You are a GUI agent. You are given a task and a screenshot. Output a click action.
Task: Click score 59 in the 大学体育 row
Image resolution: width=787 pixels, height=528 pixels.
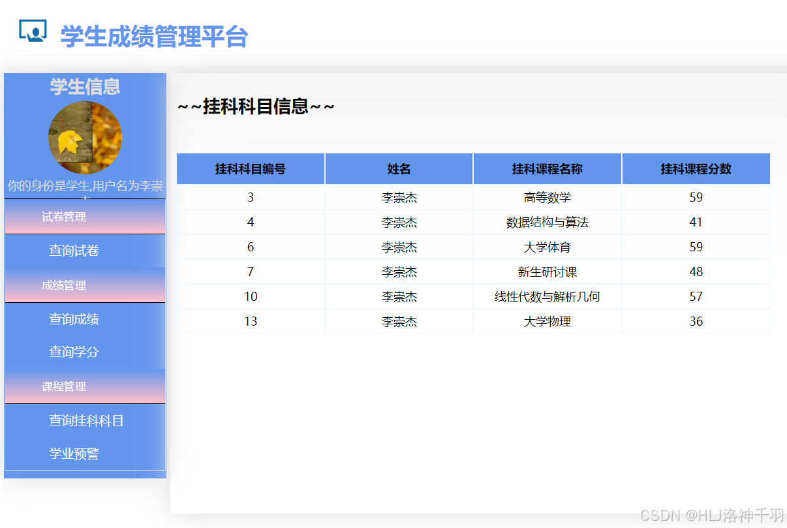tap(696, 247)
